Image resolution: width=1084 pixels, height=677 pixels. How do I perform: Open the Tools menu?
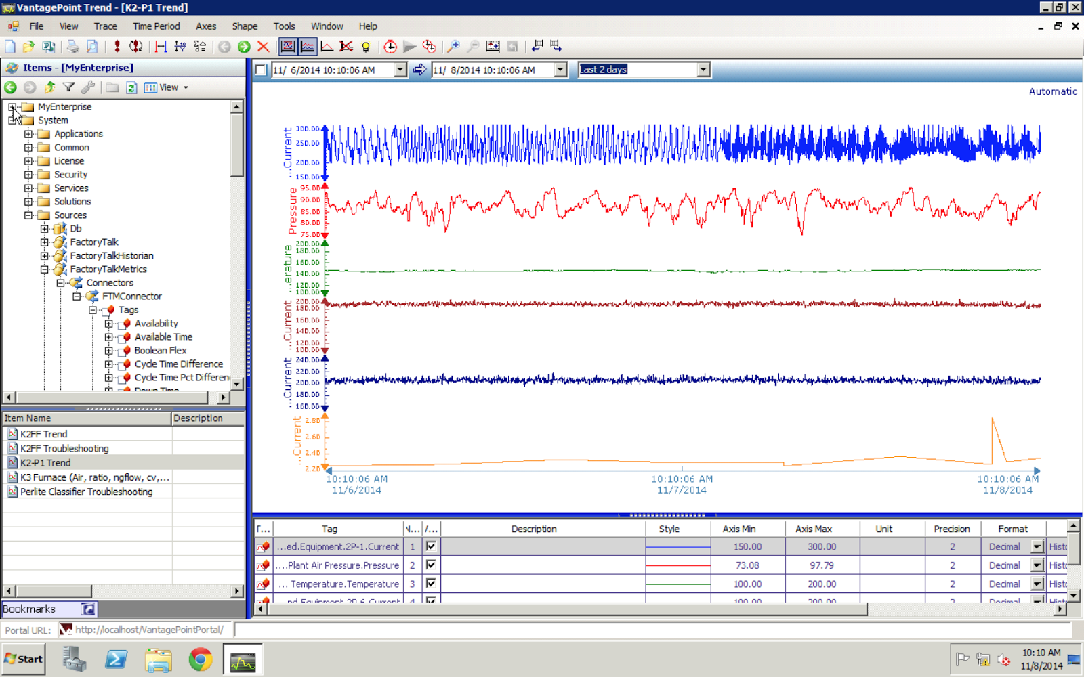click(x=285, y=26)
